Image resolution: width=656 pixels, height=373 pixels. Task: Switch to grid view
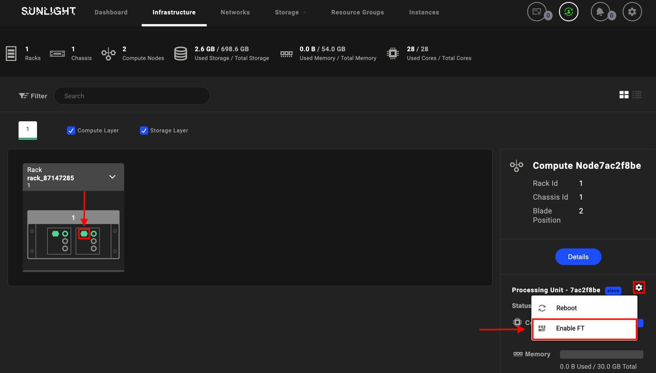click(x=624, y=95)
